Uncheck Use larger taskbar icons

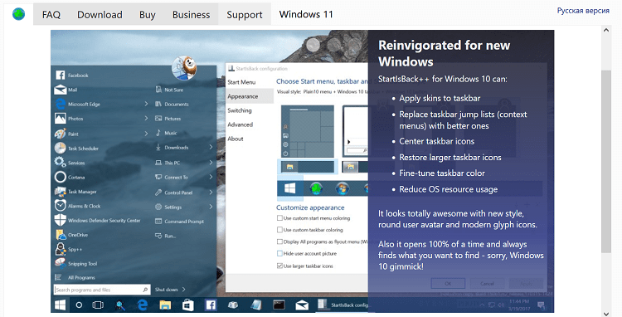[x=279, y=266]
